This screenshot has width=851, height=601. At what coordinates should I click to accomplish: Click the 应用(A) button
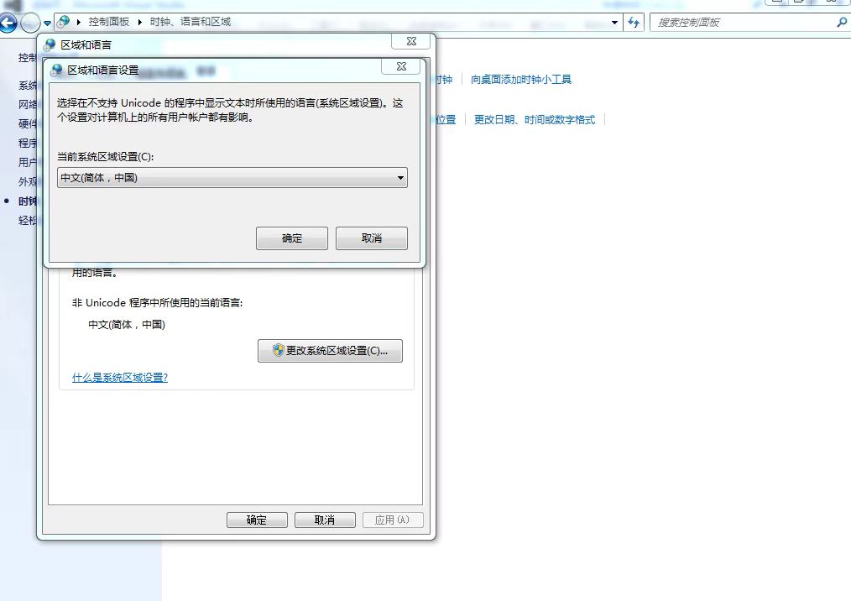tap(393, 520)
